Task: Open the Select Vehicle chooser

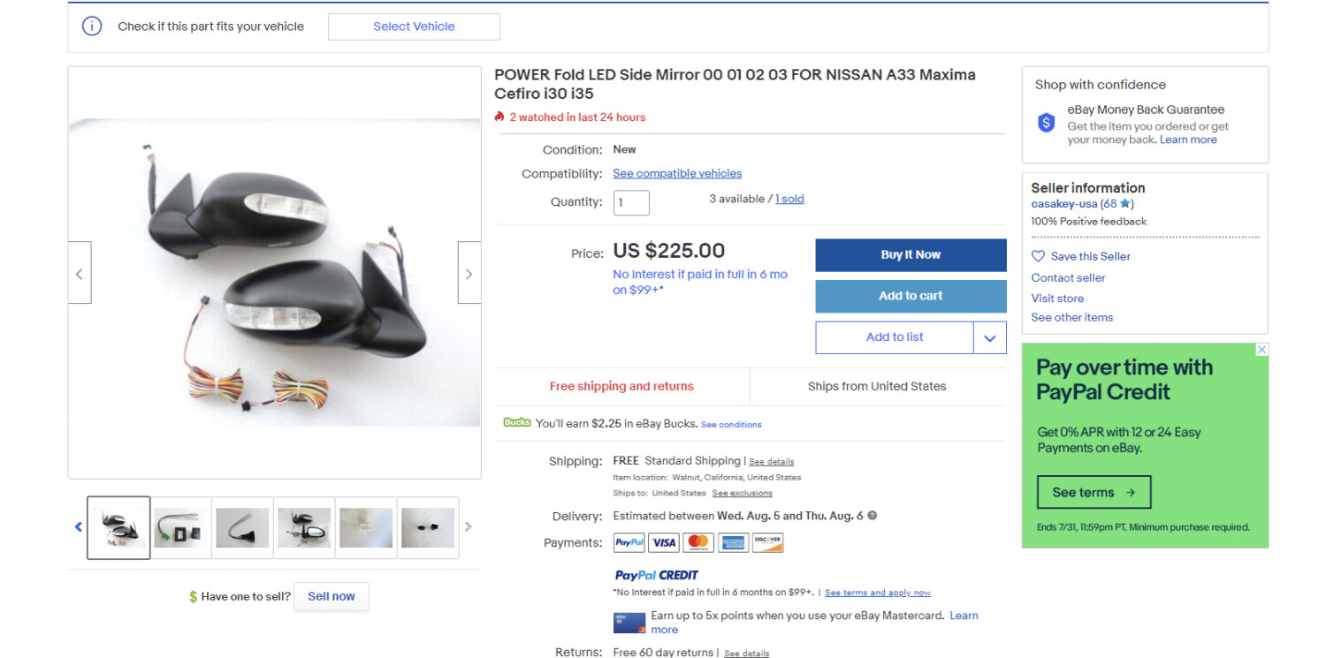Action: 414,26
